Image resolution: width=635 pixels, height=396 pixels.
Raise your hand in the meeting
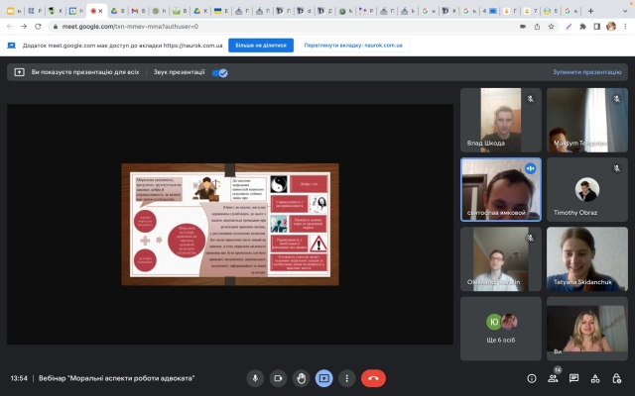pyautogui.click(x=301, y=378)
